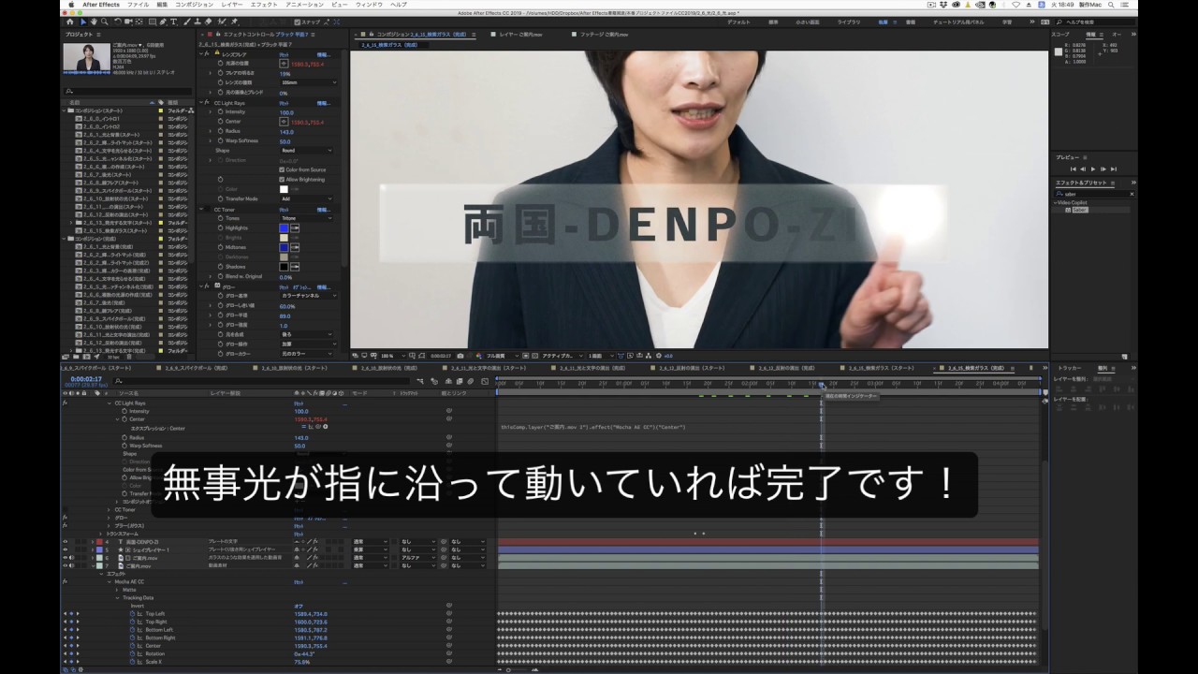Open the viewer 100% magnification dropdown
The image size is (1198, 674).
[x=393, y=356]
